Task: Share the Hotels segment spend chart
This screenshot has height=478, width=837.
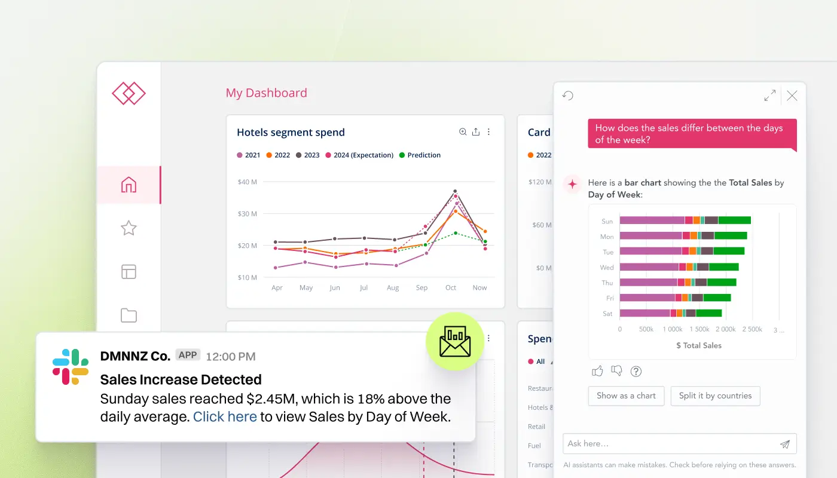Action: (x=475, y=131)
